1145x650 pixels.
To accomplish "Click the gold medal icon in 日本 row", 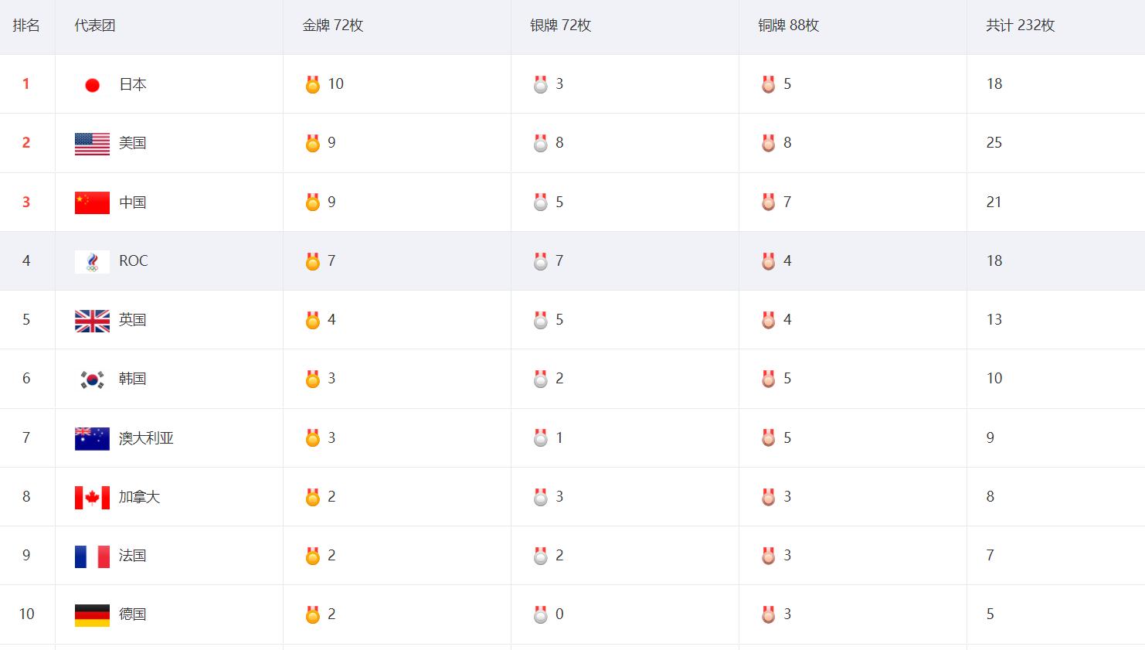I will [313, 84].
